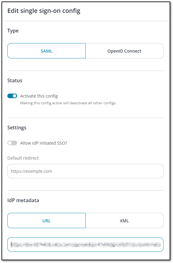Click the https://example.com placeholder text
This screenshot has height=263, width=173.
(x=32, y=171)
